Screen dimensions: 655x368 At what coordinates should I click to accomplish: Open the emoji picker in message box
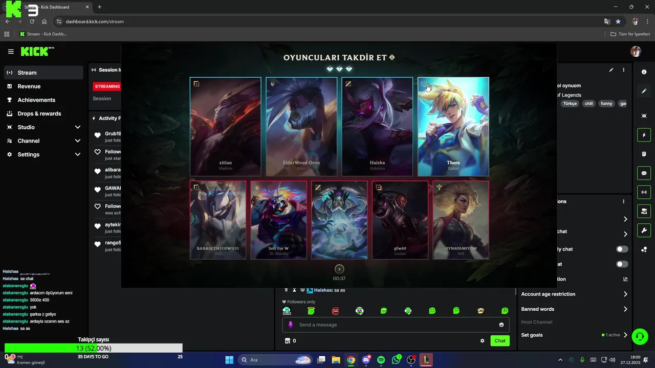tap(501, 325)
